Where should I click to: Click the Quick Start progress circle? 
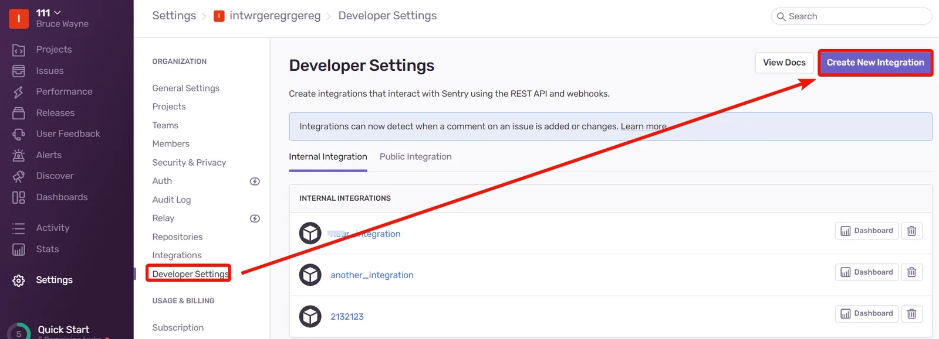point(19,332)
